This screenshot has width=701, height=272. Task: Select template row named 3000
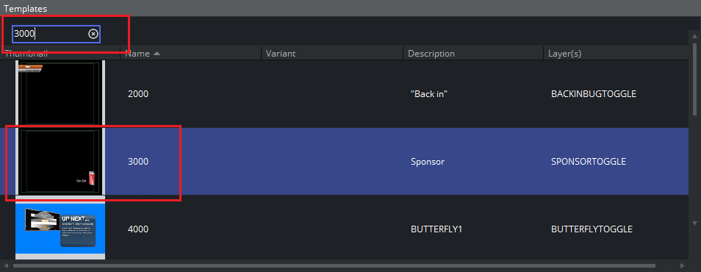click(344, 162)
